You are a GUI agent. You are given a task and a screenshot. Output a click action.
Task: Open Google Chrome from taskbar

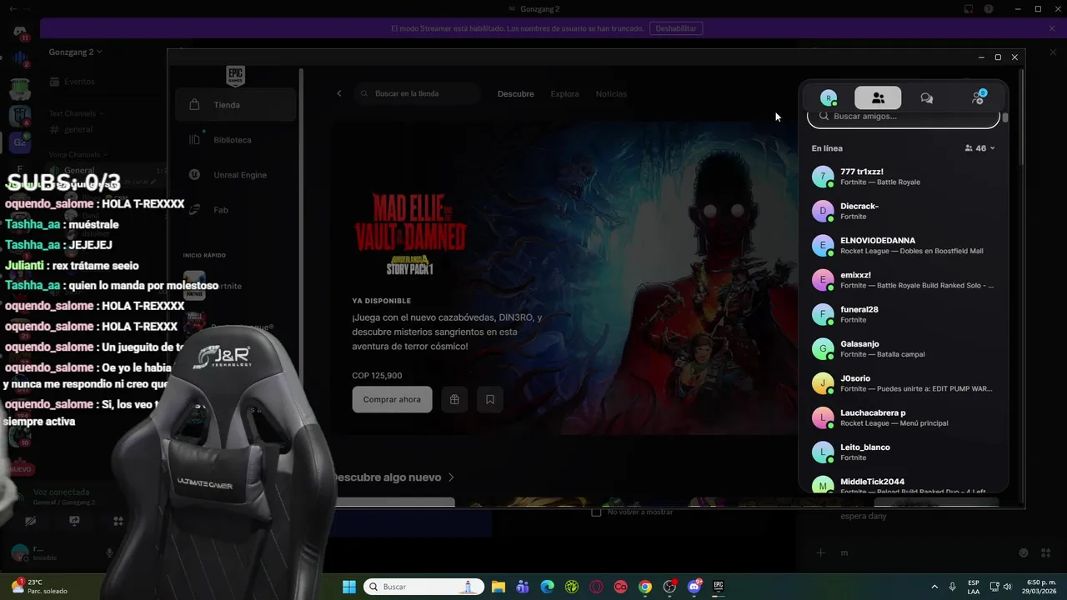click(645, 587)
